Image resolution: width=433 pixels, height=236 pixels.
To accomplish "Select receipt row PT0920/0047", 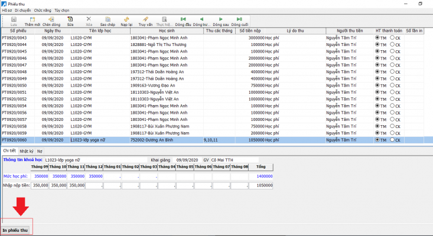I will point(212,65).
